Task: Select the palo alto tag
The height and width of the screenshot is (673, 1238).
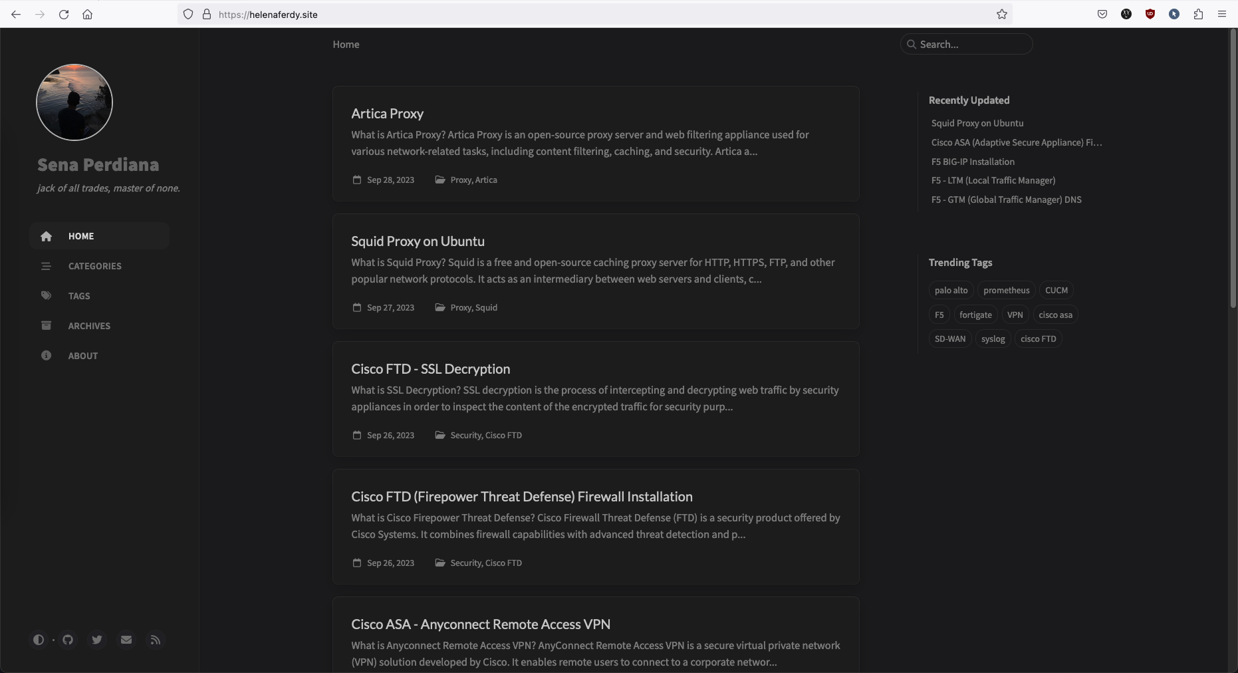Action: (x=951, y=291)
